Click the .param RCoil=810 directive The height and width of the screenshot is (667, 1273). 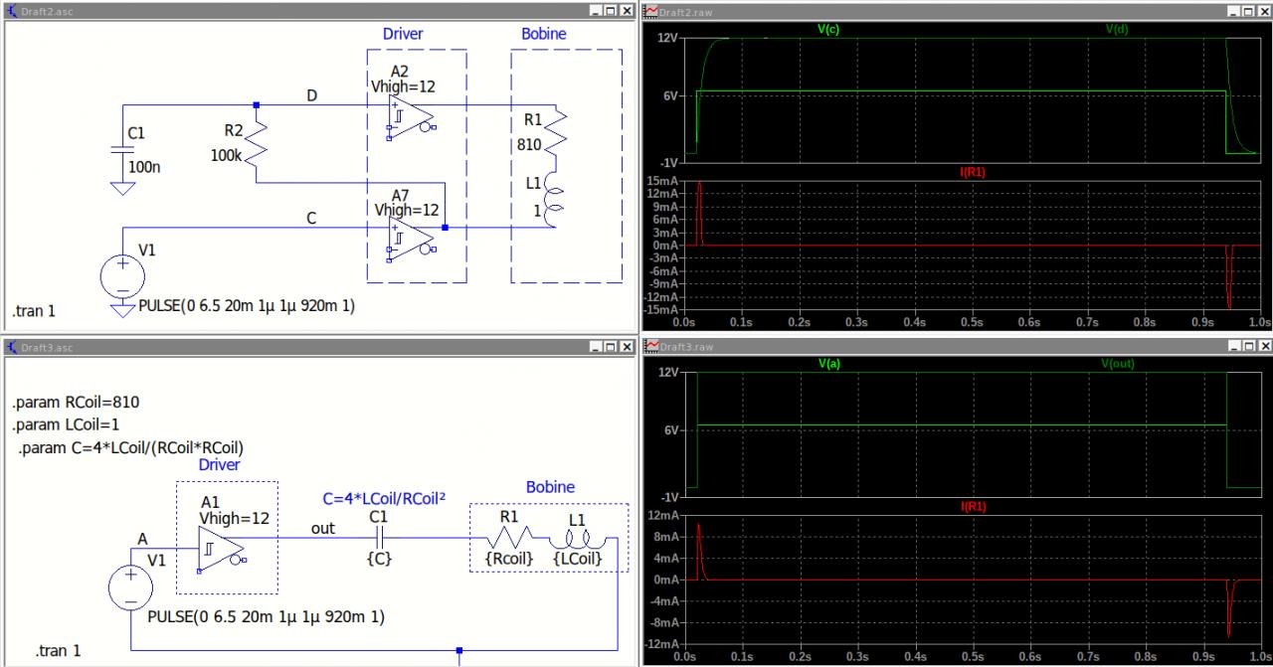point(76,403)
